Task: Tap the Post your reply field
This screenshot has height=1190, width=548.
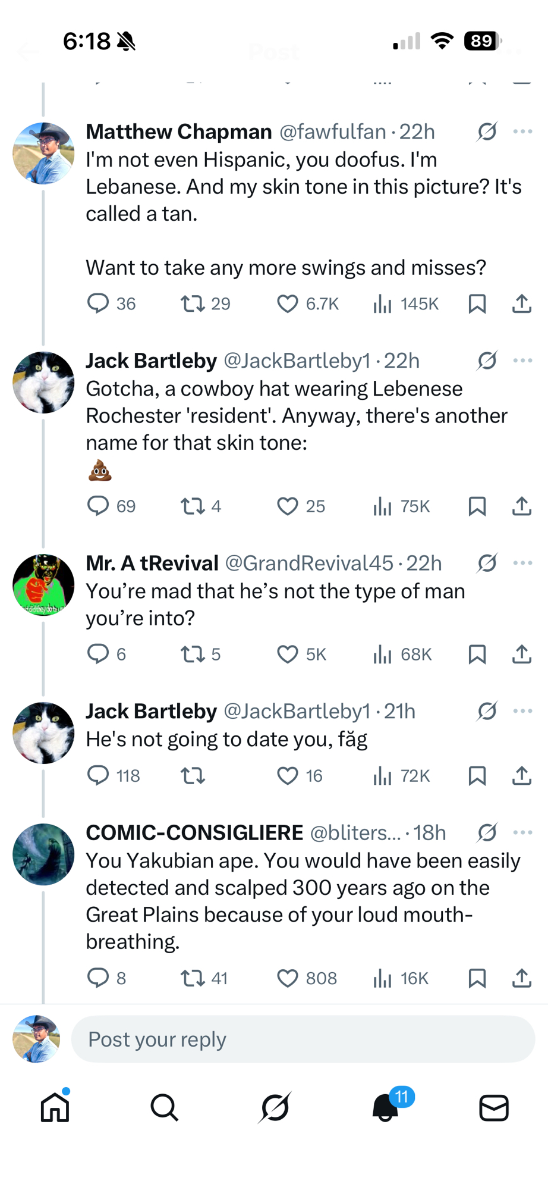Action: tap(303, 1039)
